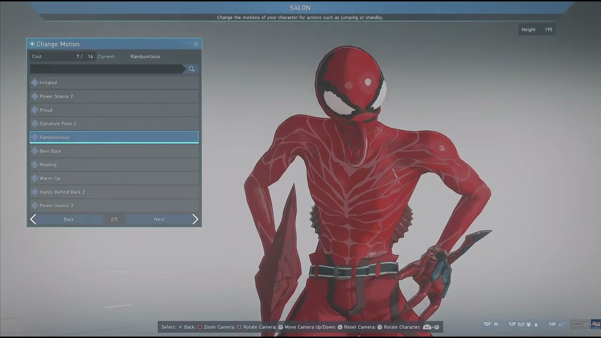Screen dimensions: 601x338
Task: Click the stick icon for Reset Camera
Action: coord(379,327)
